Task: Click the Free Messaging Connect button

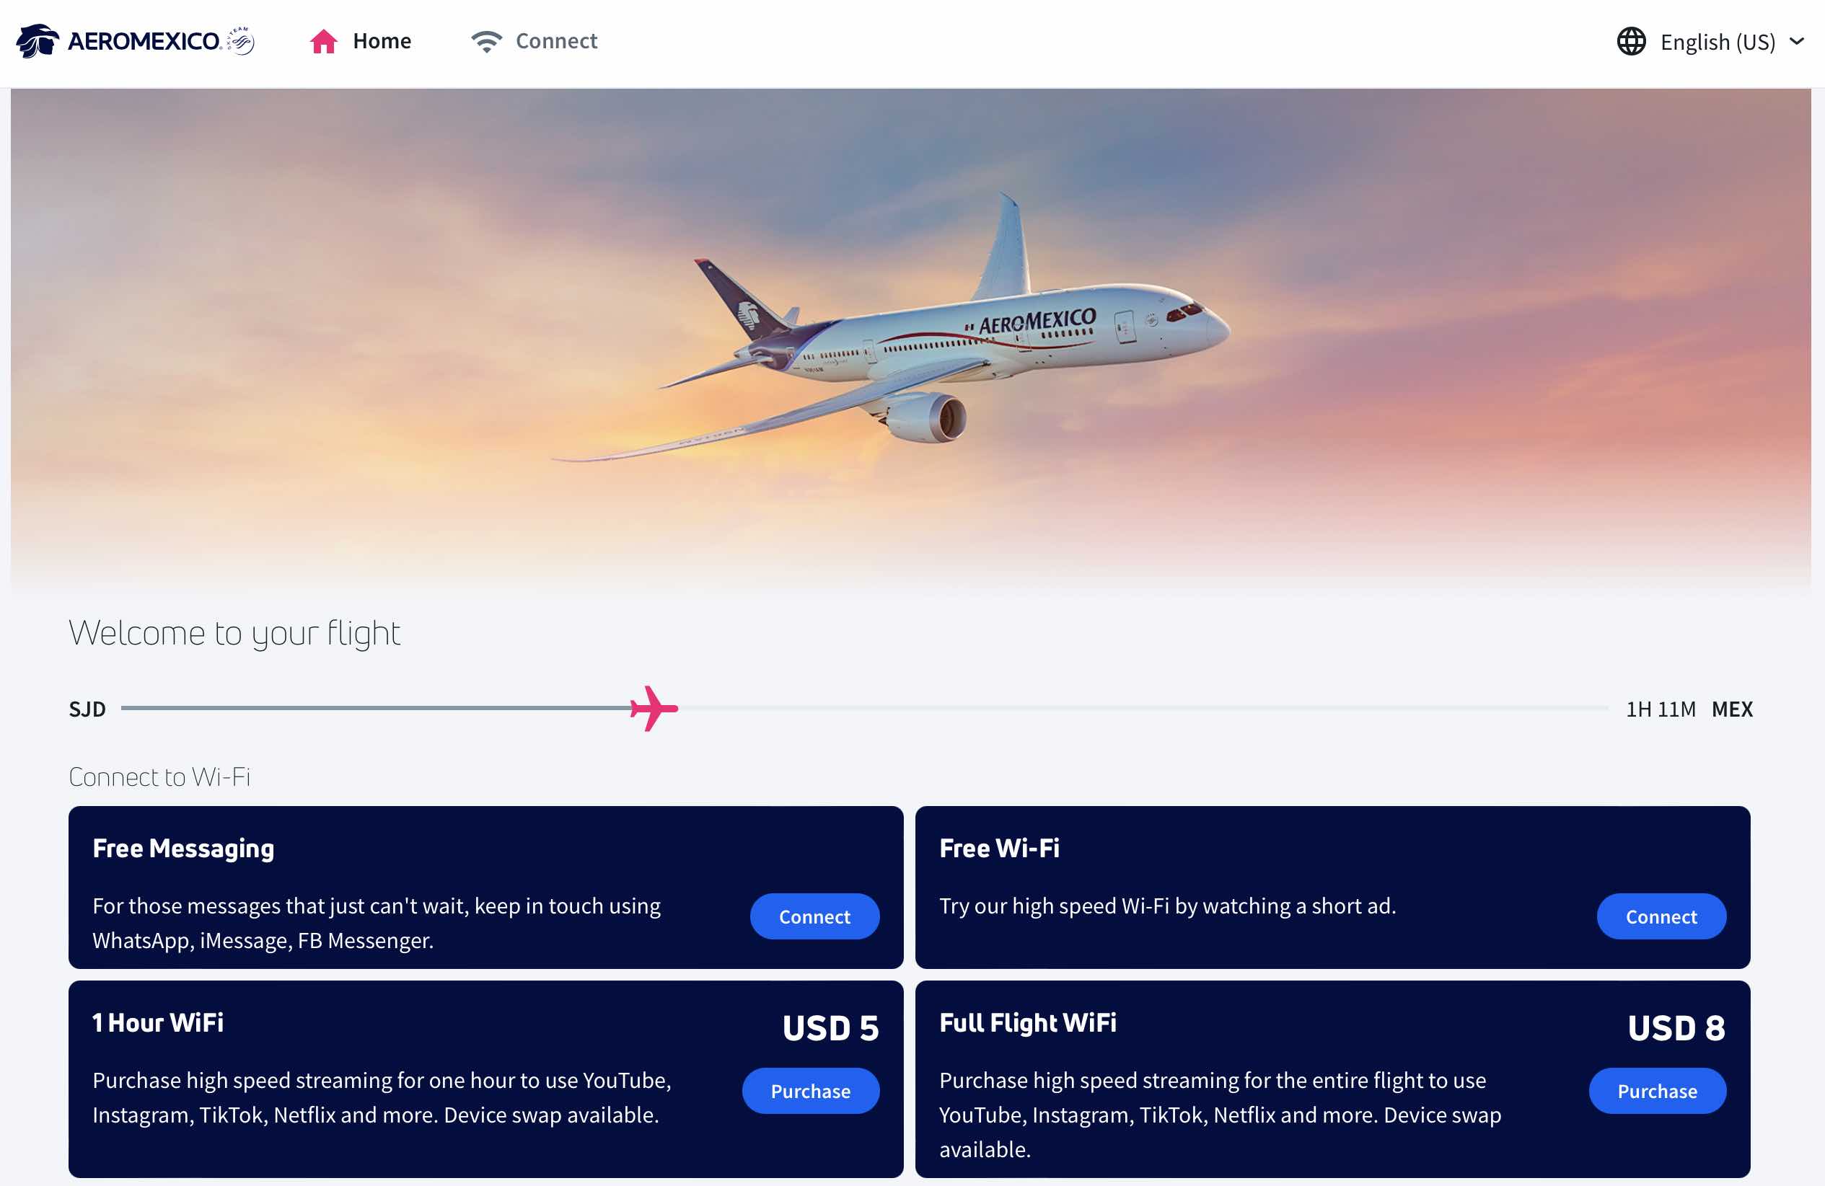Action: pyautogui.click(x=814, y=915)
